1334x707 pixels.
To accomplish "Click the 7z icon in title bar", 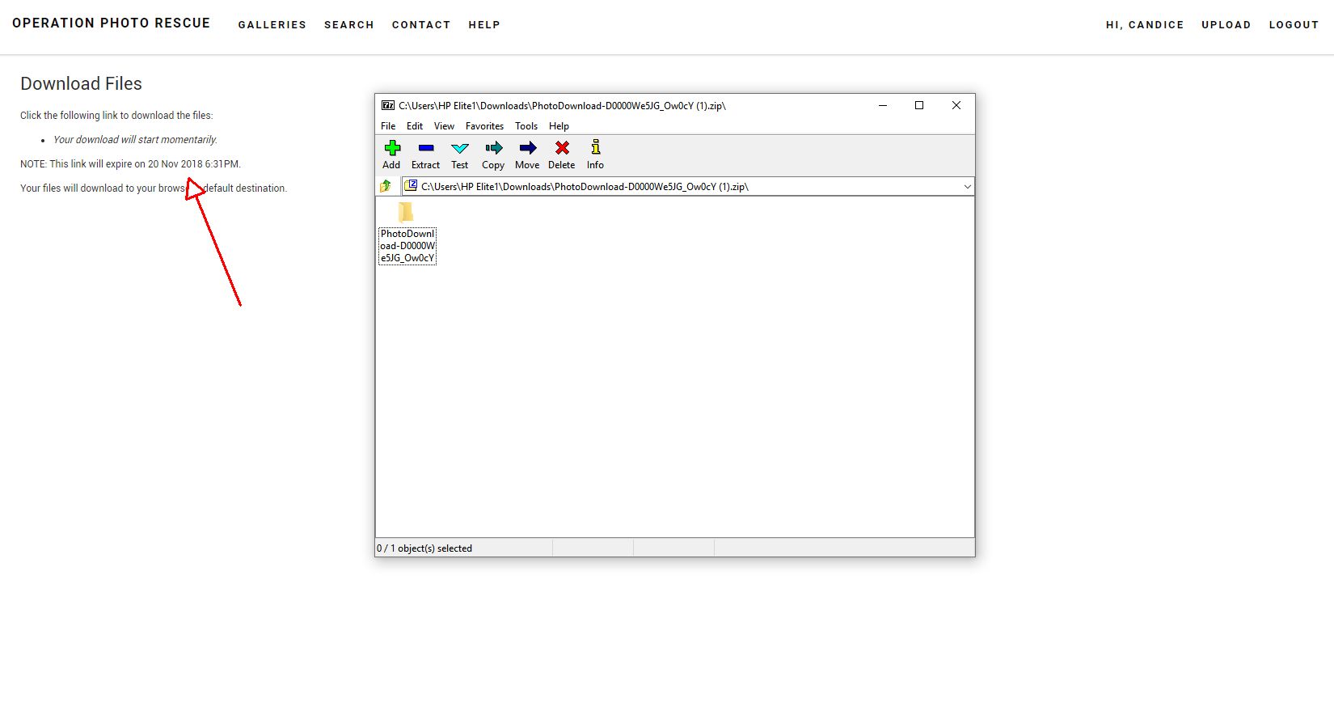I will 388,105.
